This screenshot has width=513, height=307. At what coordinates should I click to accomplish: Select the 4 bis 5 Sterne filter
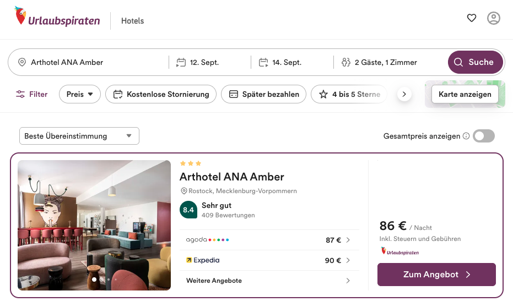(x=349, y=95)
